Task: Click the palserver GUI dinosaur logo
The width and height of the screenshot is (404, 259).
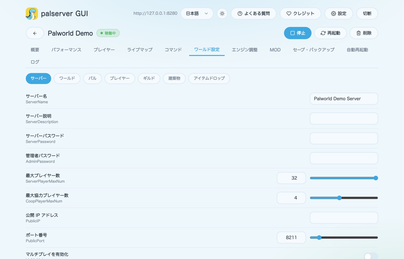Action: [32, 13]
